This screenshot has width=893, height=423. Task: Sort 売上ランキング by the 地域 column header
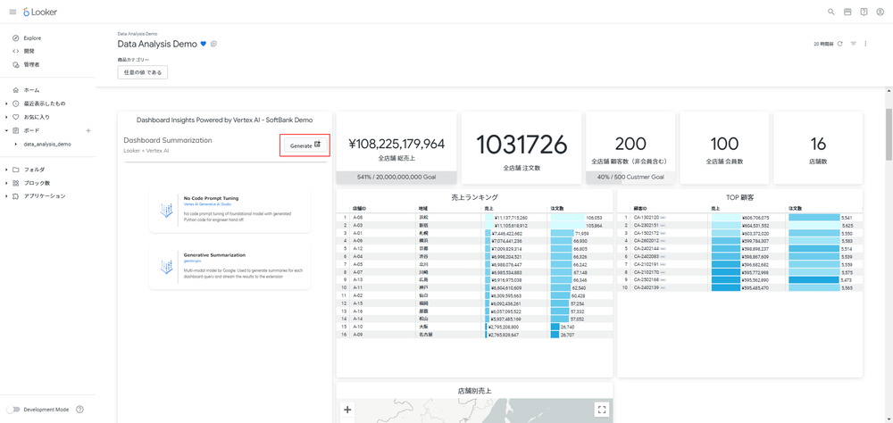422,209
